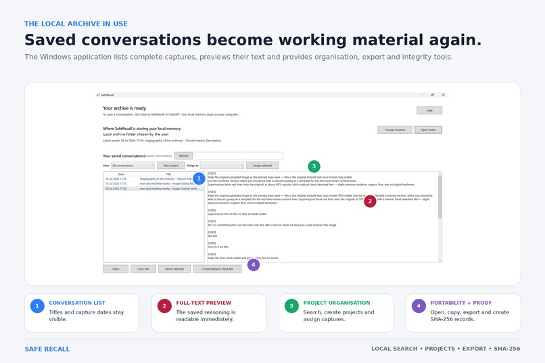
Task: Minimize the SafeRecall window
Action: pos(422,95)
